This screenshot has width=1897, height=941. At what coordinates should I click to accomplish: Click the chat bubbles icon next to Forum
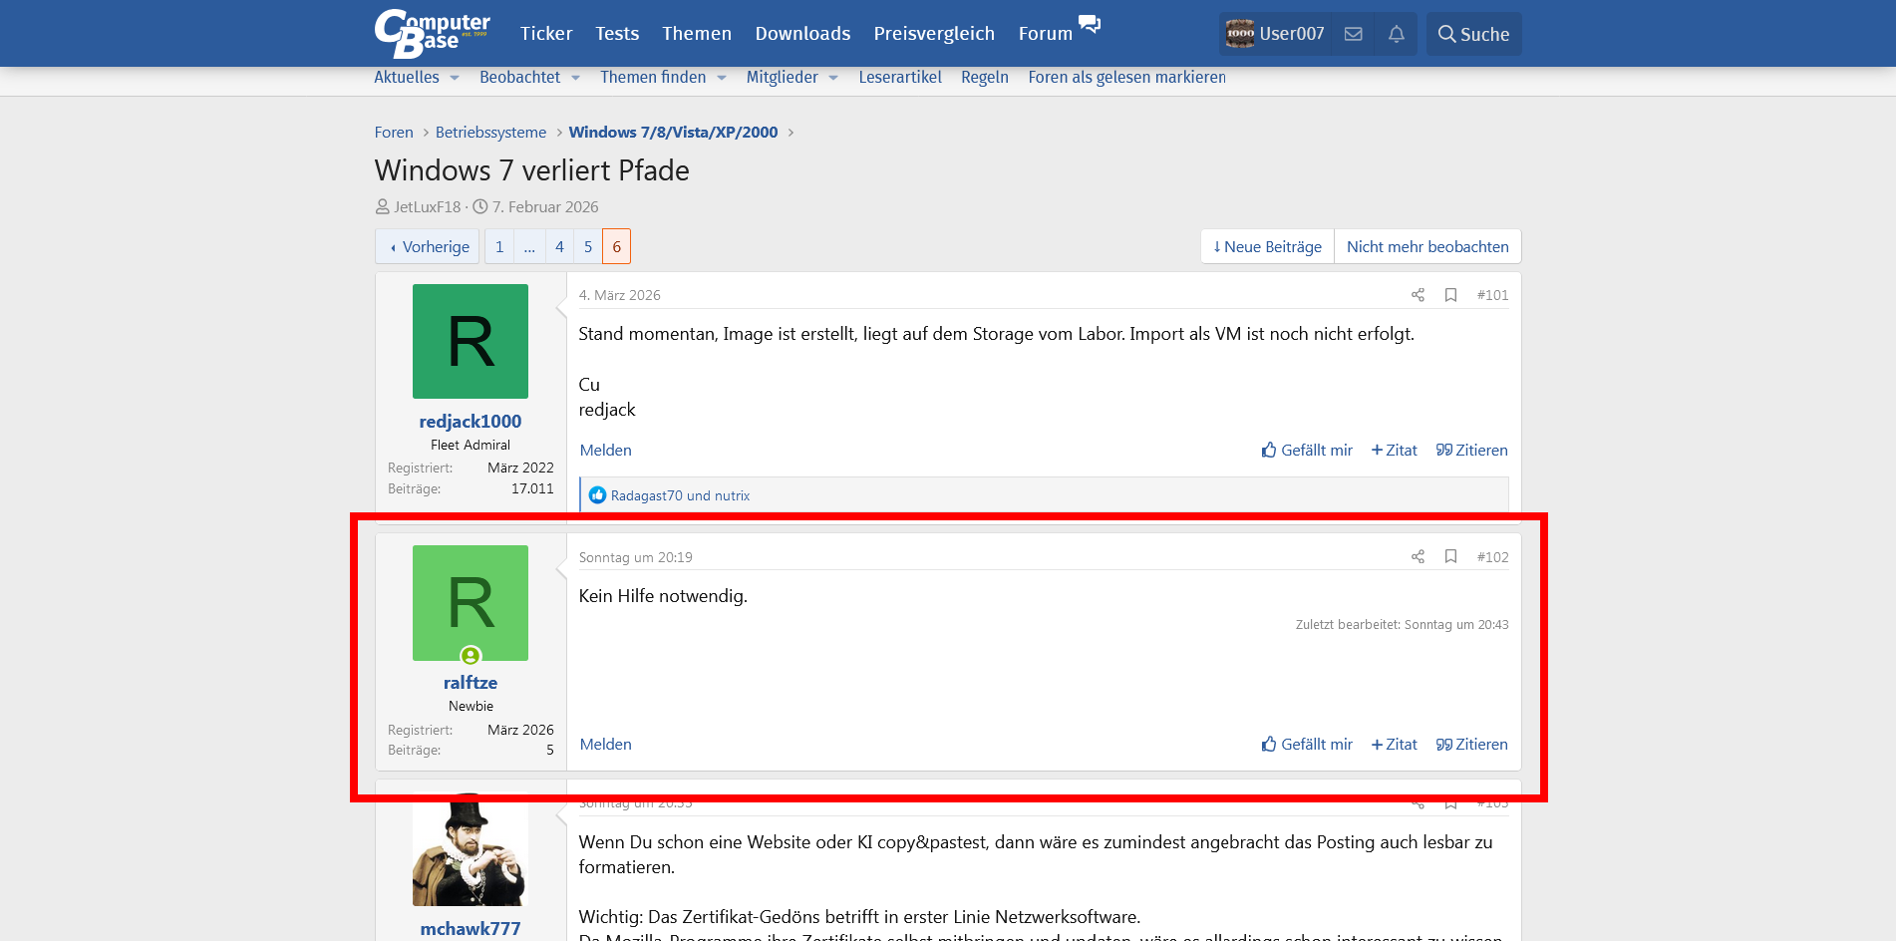1090,24
